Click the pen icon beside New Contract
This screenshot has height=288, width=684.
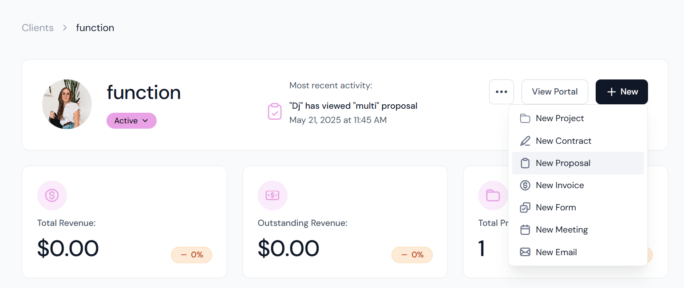click(525, 141)
